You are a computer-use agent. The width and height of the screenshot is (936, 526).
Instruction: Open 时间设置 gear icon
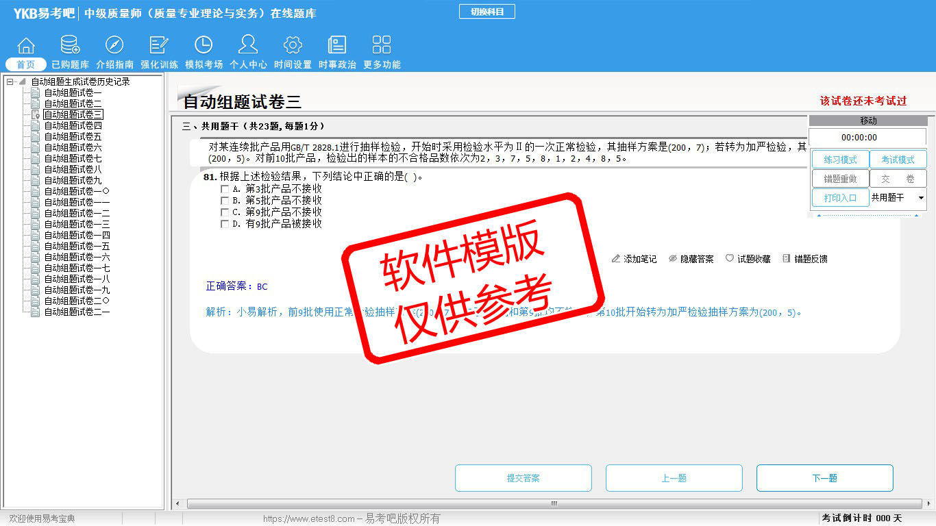pyautogui.click(x=293, y=46)
